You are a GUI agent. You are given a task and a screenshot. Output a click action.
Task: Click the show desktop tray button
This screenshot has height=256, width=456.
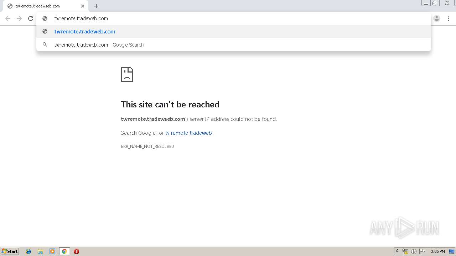click(452, 251)
